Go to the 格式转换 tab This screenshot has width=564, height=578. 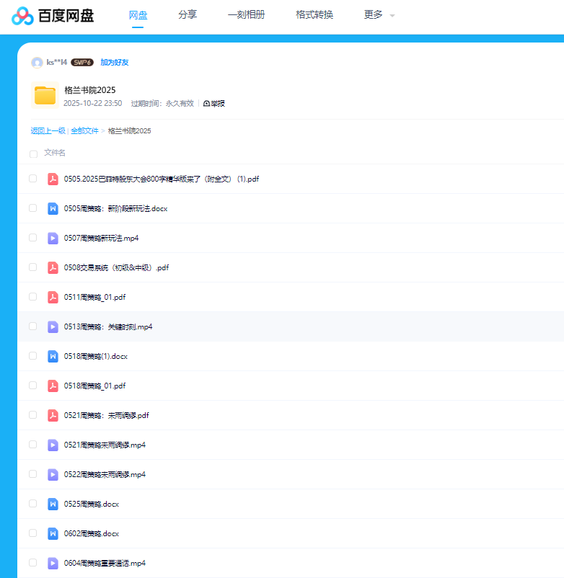314,14
